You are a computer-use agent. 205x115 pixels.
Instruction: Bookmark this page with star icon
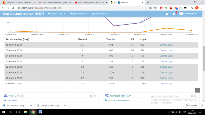click(155, 8)
